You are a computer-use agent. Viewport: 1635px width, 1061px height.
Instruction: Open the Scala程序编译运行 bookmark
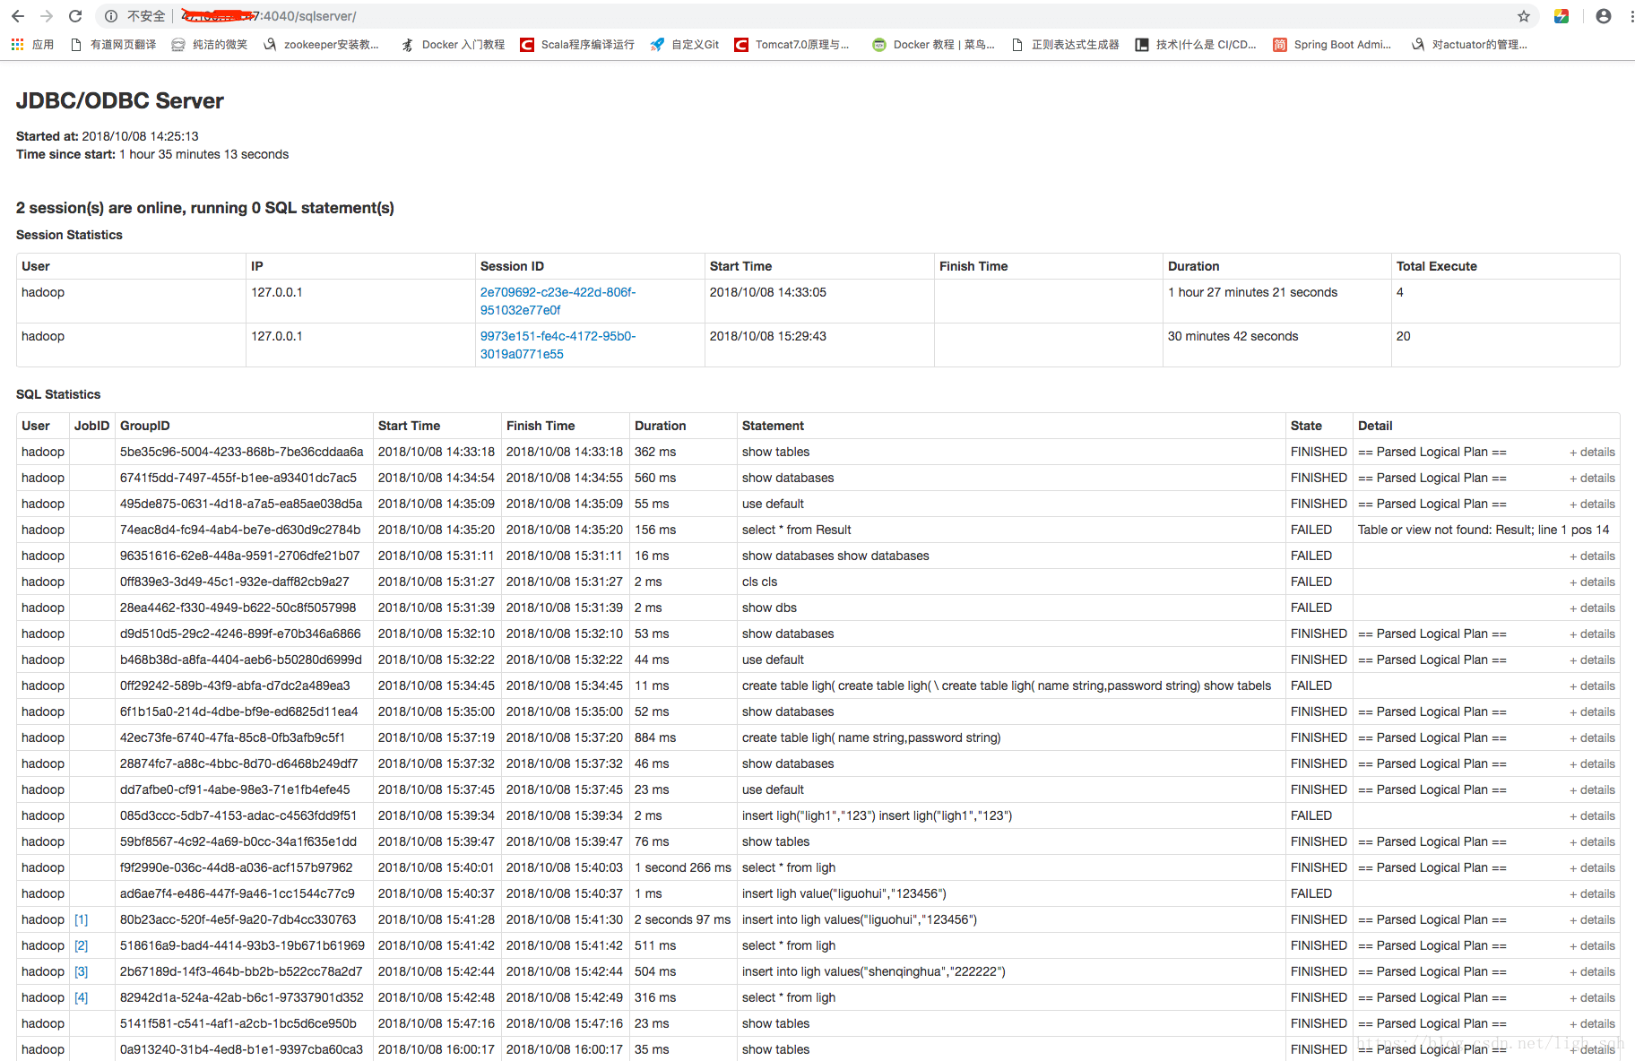(x=577, y=44)
